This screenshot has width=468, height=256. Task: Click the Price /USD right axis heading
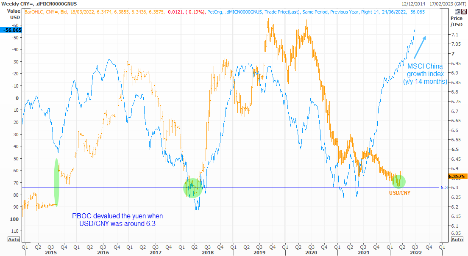tap(457, 22)
